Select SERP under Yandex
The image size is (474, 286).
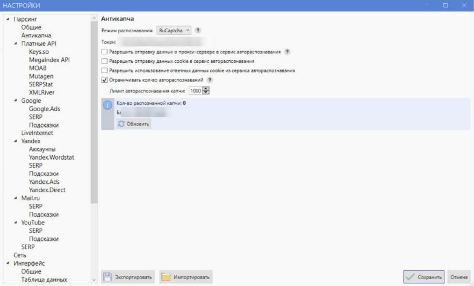[36, 166]
